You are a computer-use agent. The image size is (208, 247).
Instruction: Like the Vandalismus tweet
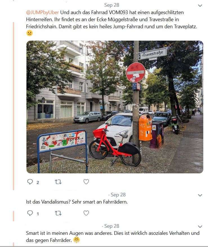click(86, 213)
